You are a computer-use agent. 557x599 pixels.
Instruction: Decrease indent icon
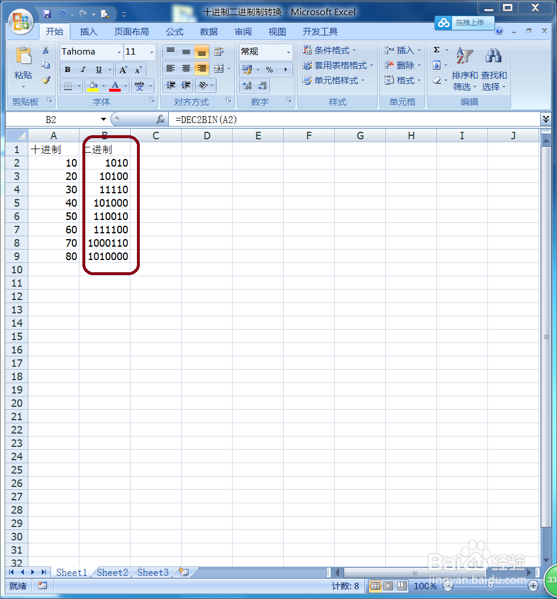click(x=171, y=85)
